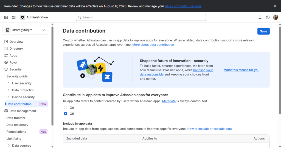This screenshot has height=148, width=281.
Task: Expand the Data sources section
Action: [x=9, y=146]
